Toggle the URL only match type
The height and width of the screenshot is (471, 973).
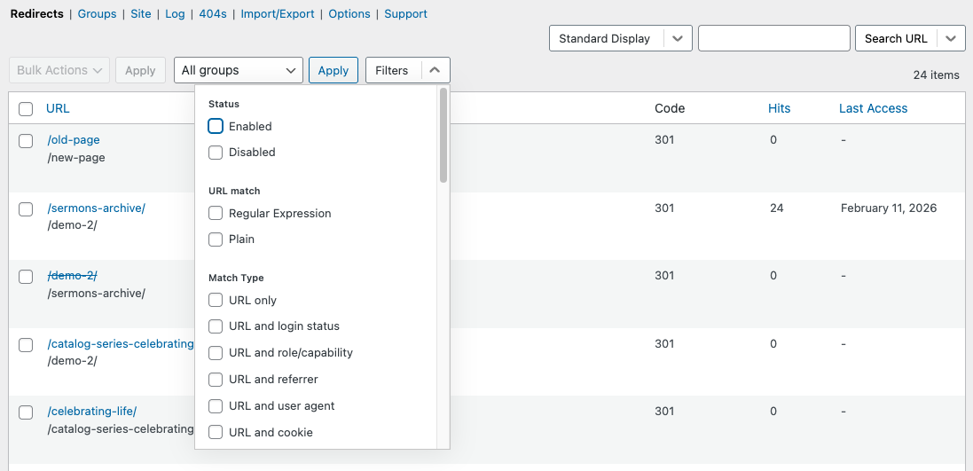click(x=216, y=301)
